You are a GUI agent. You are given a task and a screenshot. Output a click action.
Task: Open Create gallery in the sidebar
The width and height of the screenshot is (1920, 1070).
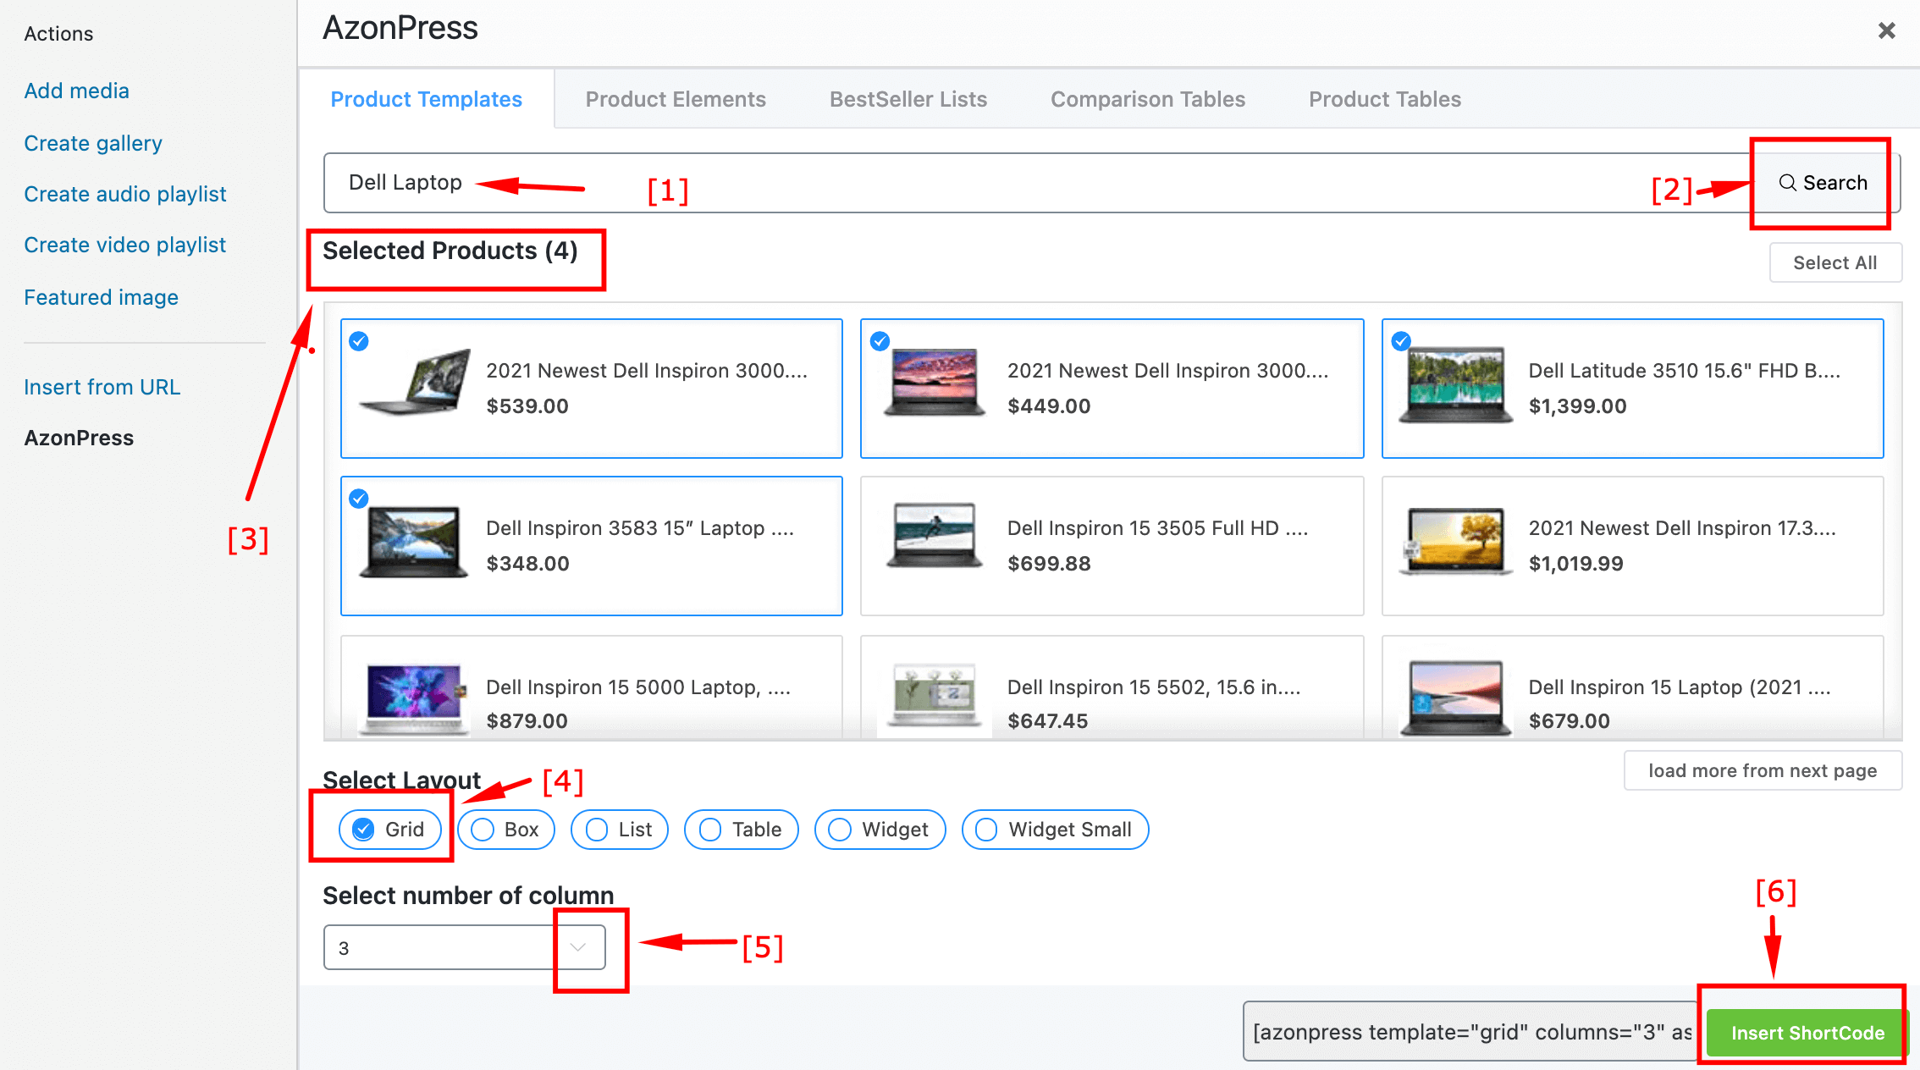(x=93, y=143)
